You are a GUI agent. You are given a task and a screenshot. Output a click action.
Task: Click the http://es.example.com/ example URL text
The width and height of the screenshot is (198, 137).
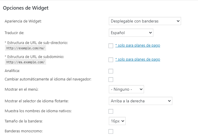coord(25,62)
